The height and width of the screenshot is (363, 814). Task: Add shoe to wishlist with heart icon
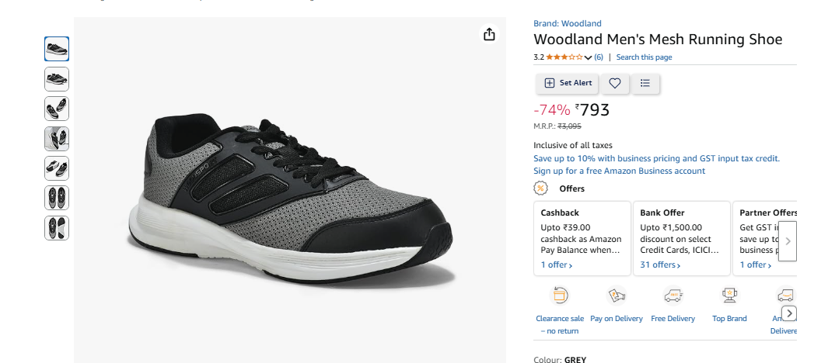click(x=614, y=83)
